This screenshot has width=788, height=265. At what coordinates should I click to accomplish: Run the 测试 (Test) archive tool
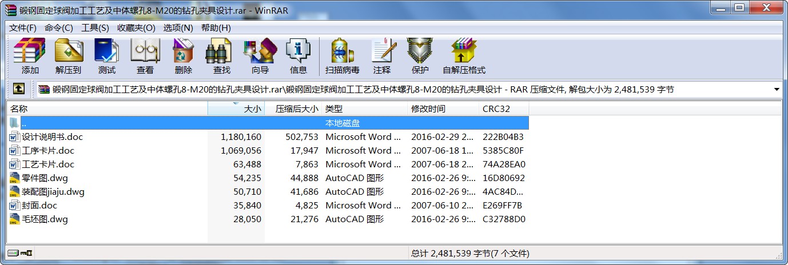point(107,57)
